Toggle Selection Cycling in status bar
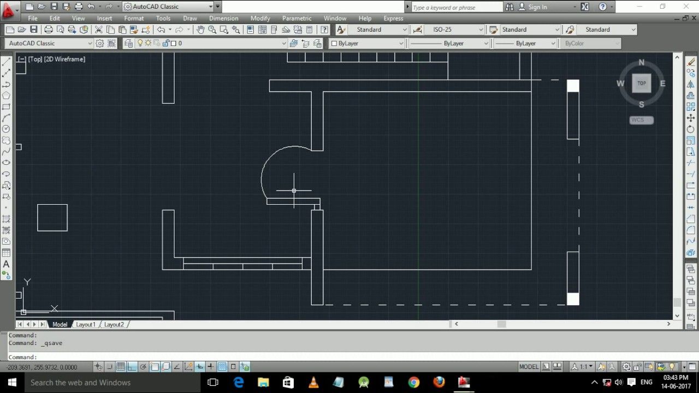Image resolution: width=699 pixels, height=393 pixels. click(245, 367)
